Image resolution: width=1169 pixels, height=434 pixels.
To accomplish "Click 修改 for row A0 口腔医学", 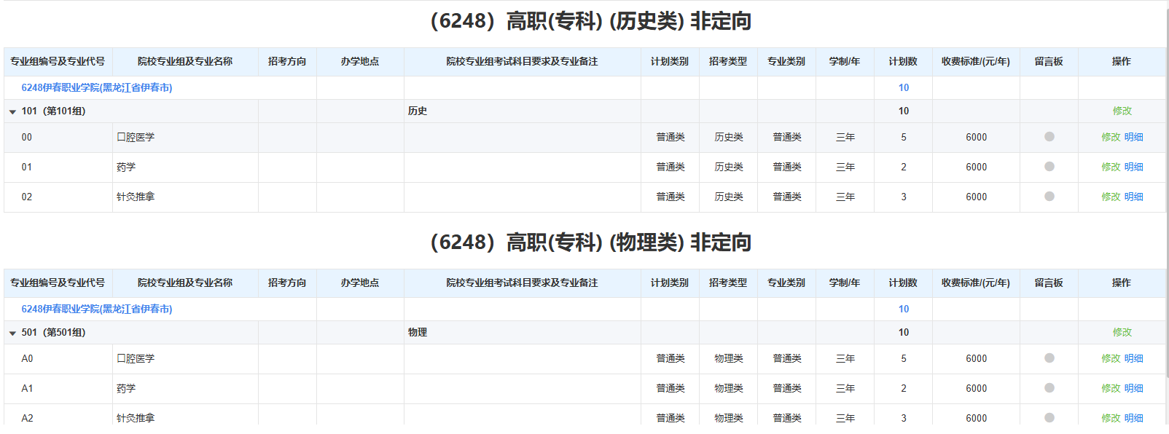I will click(1111, 358).
